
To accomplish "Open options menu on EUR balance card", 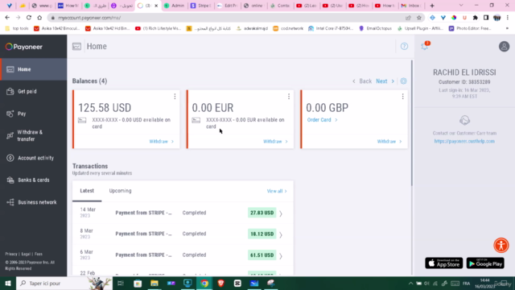I will coord(289,97).
